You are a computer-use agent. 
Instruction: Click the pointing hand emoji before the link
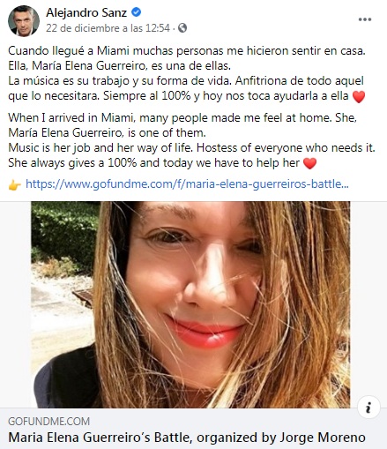click(x=15, y=185)
